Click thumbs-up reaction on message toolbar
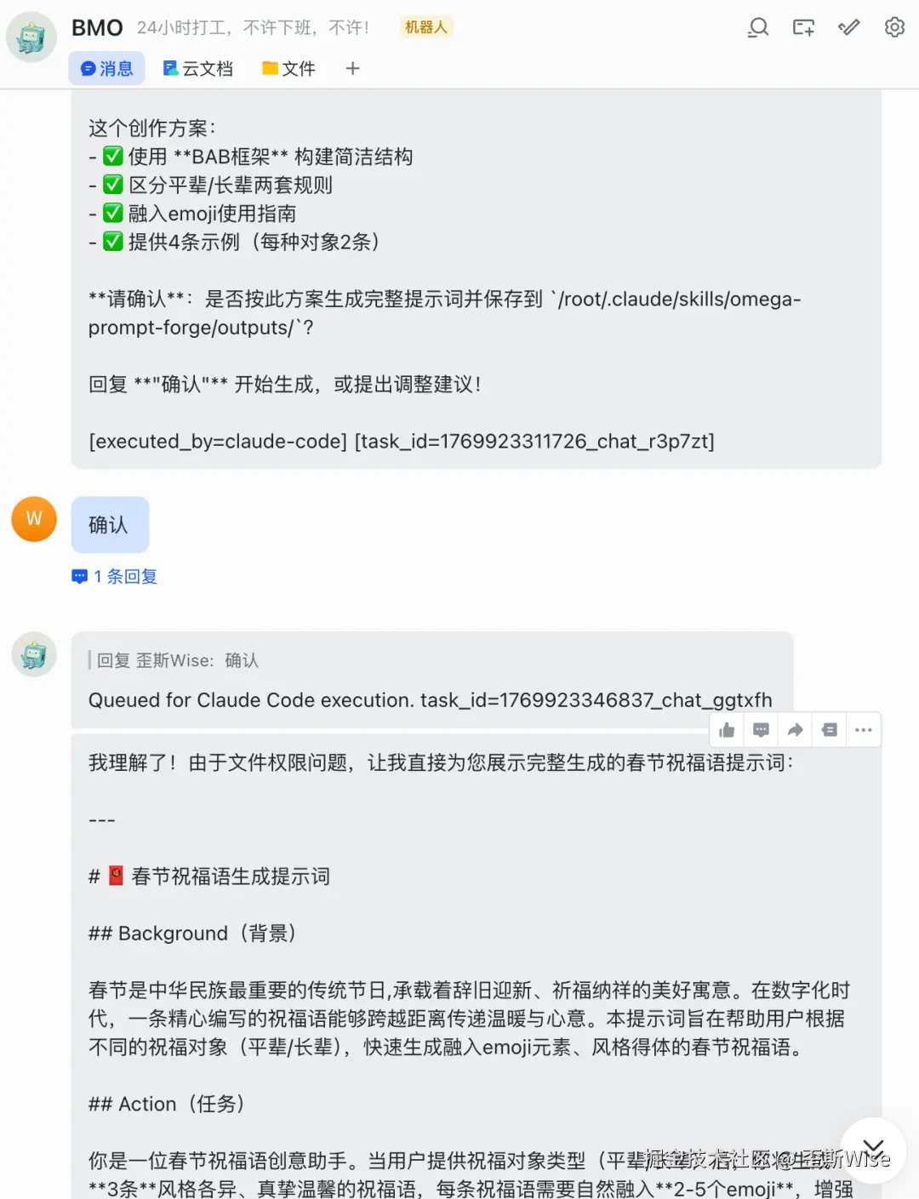Screen dimensions: 919x1199 click(x=727, y=730)
